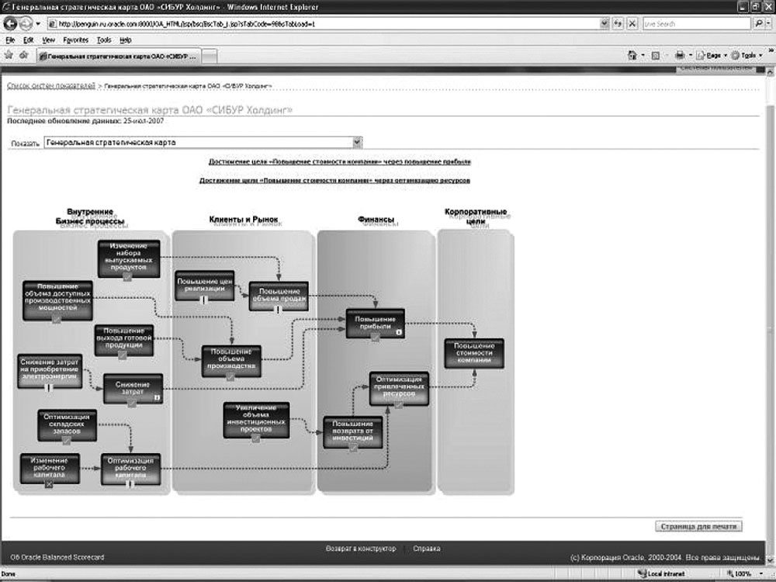Click status icon under Изменение набора выпускаемых продуктов
Image resolution: width=776 pixels, height=582 pixels.
coord(127,277)
